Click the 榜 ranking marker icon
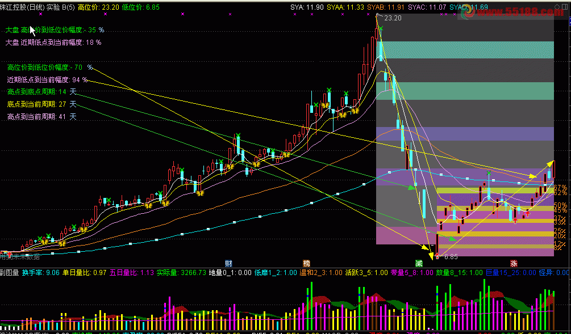The width and height of the screenshot is (571, 334). click(307, 264)
